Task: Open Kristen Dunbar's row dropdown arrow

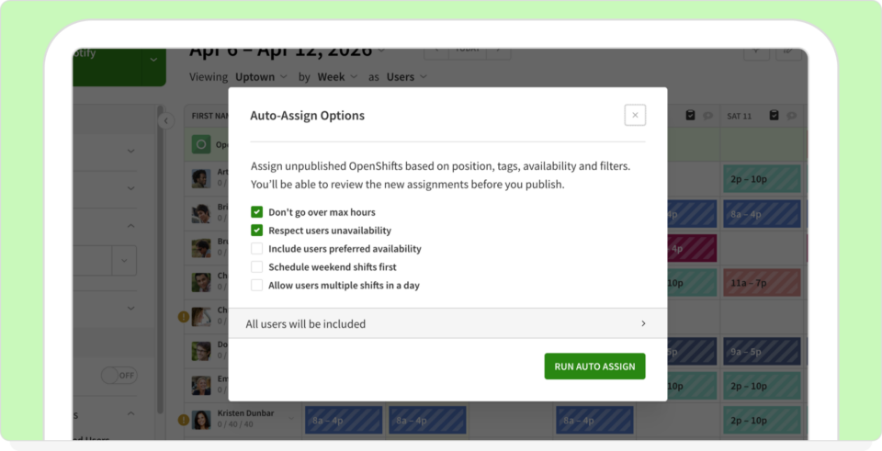Action: (292, 420)
